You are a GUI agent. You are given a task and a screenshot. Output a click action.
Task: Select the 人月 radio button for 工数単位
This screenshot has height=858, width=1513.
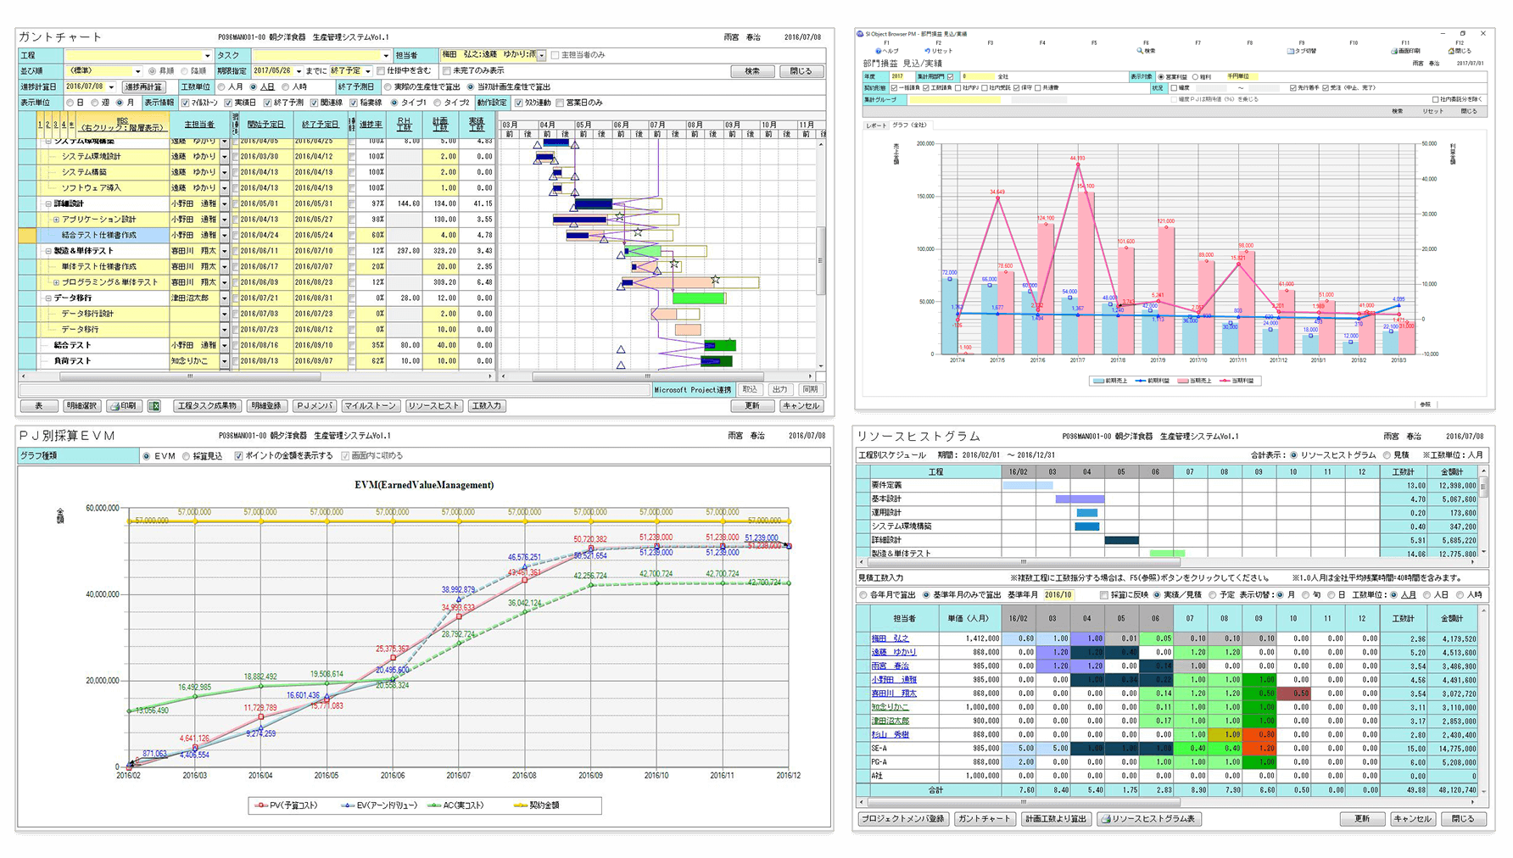click(221, 87)
